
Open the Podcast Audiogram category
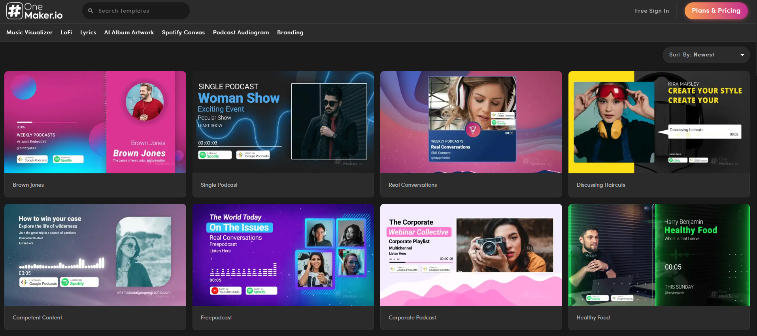241,33
